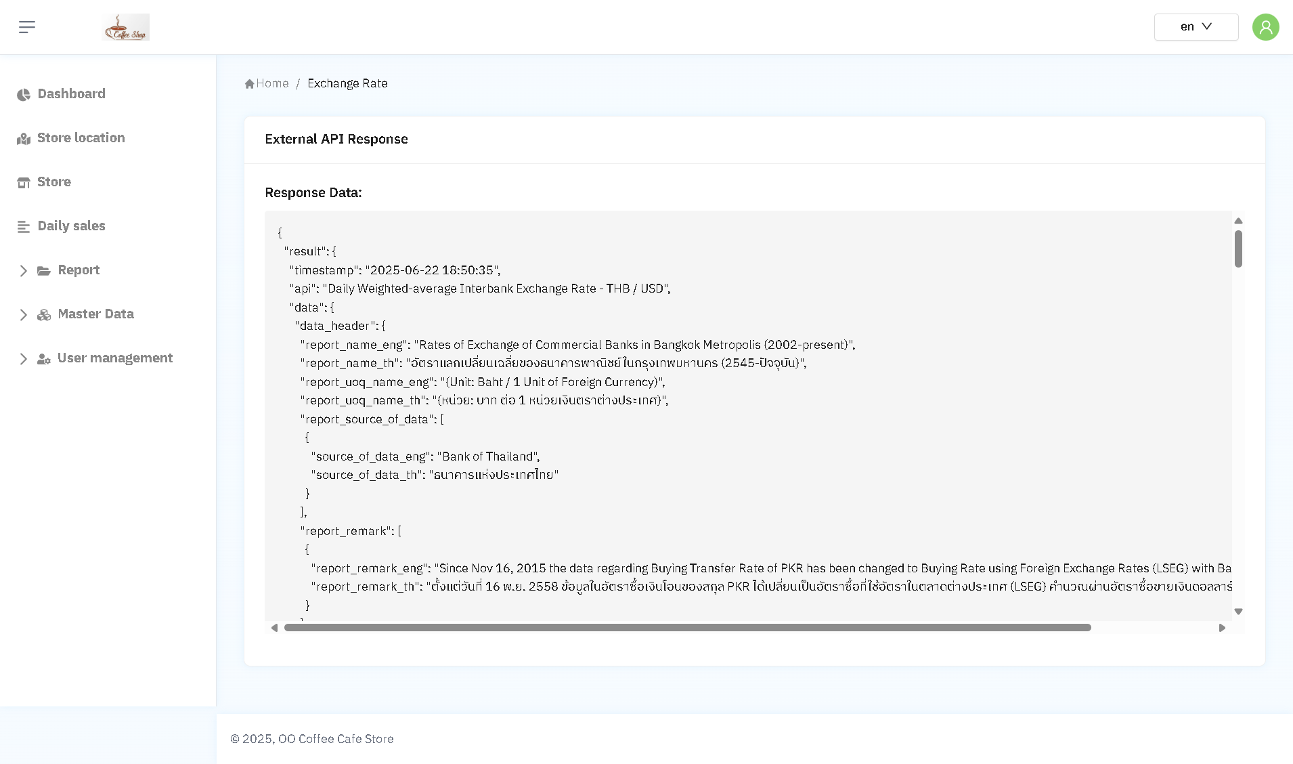Expand the Report chevron
Screen dimensions: 1293x764
[24, 271]
